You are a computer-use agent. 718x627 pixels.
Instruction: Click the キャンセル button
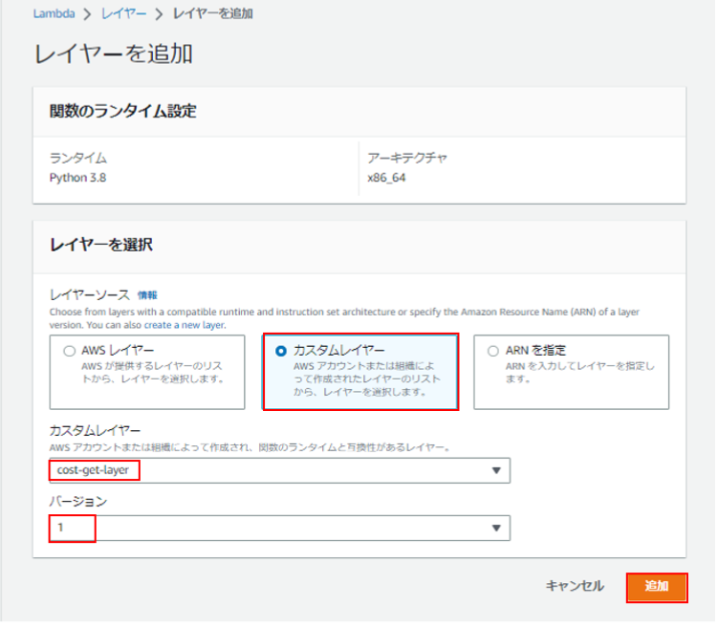click(x=575, y=587)
